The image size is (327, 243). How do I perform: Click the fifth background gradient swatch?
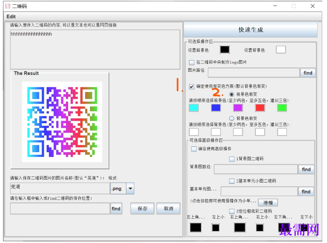(x=282, y=132)
